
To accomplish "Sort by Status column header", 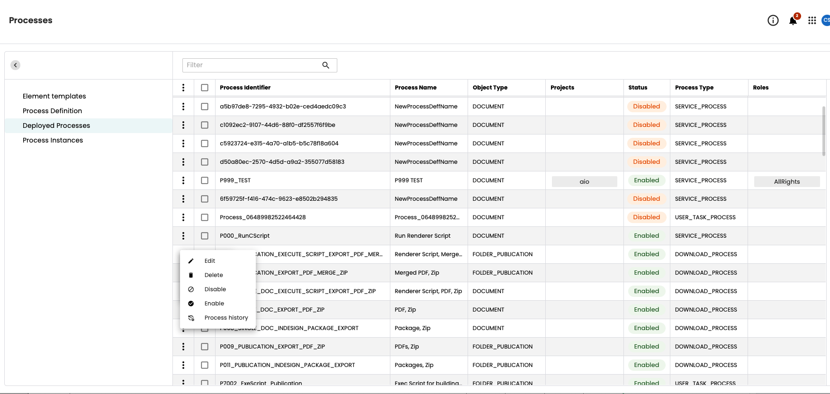I will tap(638, 88).
